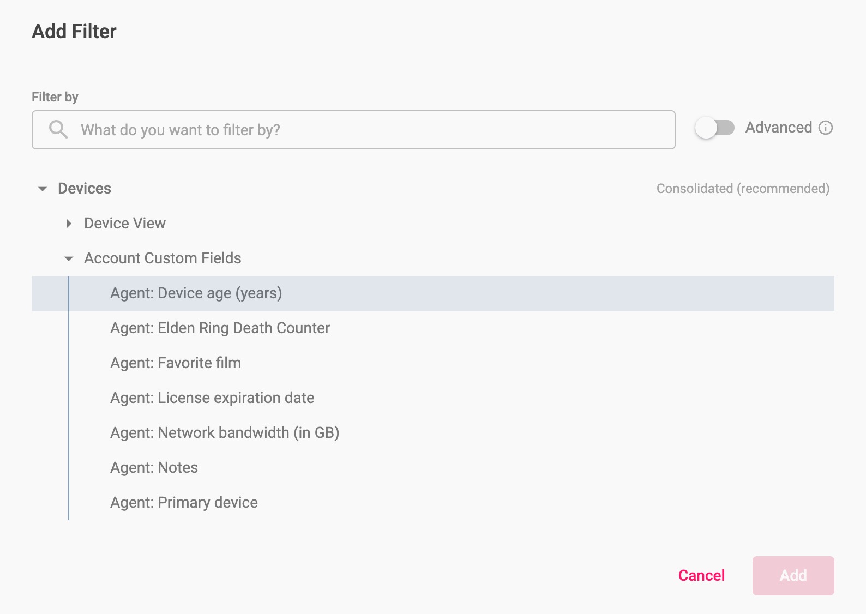
Task: Select the Device View tree label
Action: pos(125,224)
